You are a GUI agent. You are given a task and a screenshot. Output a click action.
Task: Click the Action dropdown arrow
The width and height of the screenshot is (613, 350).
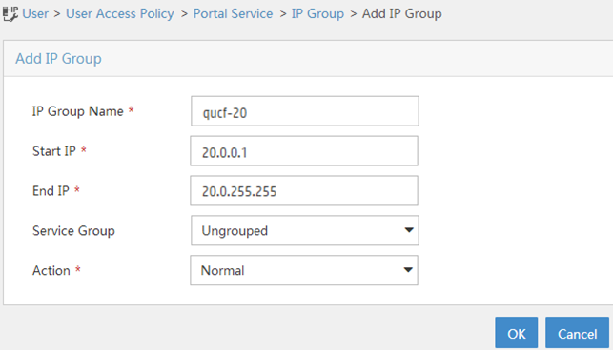click(408, 270)
